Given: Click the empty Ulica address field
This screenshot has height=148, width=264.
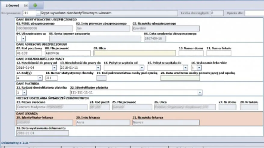Looking at the screenshot, I should [x=135, y=53].
